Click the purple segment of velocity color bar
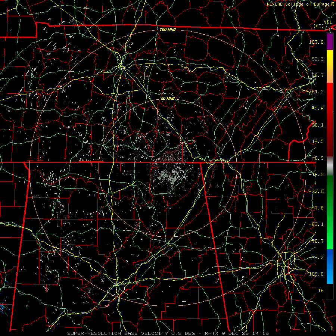 (330, 42)
